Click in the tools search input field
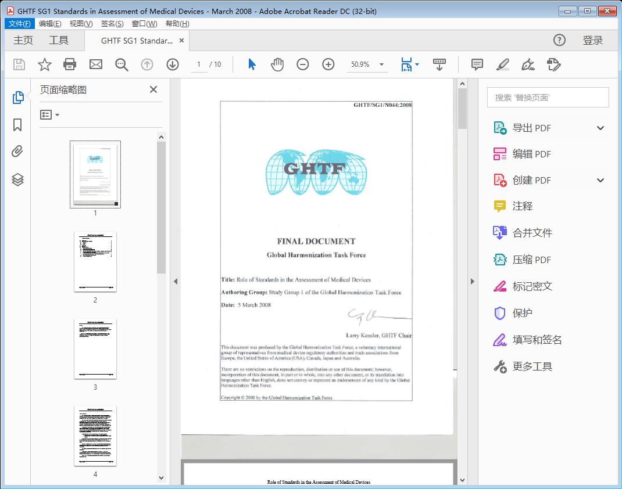The height and width of the screenshot is (489, 622). point(547,97)
